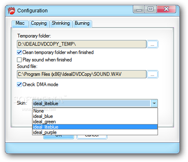Minimize the Configuration window
The height and width of the screenshot is (162, 188).
click(139, 9)
